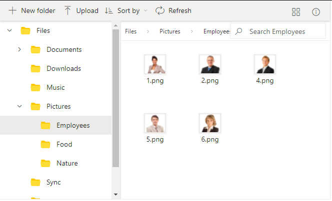Switch view with the grid layout icon

click(x=296, y=12)
